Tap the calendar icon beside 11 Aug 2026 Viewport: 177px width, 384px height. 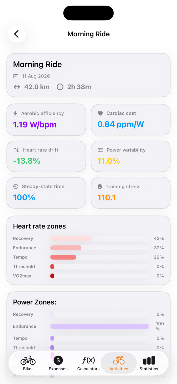(x=16, y=76)
